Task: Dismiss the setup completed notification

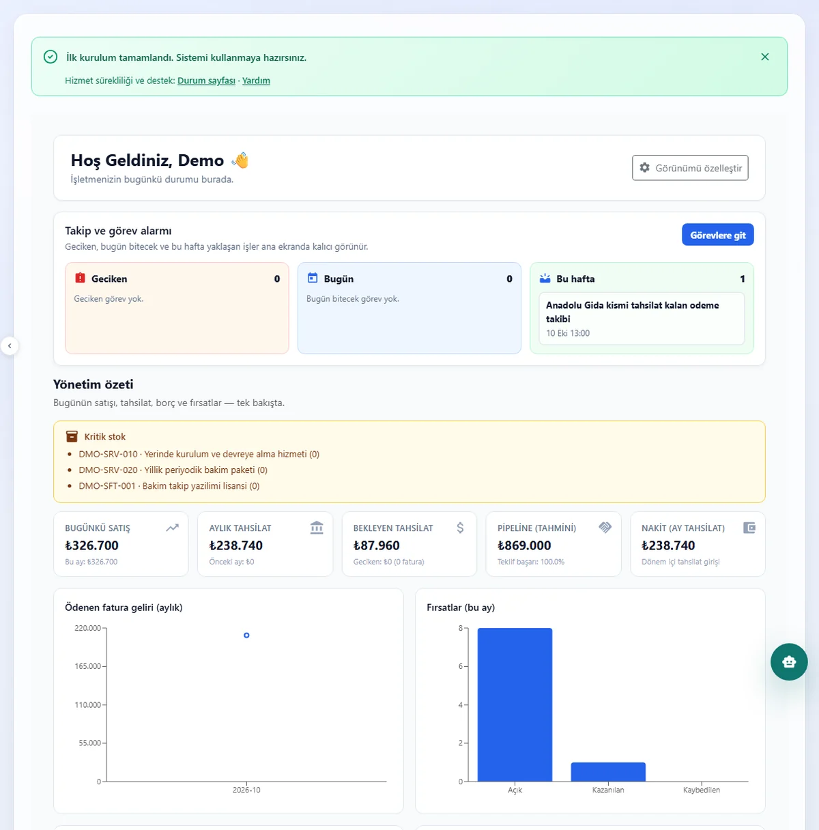Action: pyautogui.click(x=765, y=57)
